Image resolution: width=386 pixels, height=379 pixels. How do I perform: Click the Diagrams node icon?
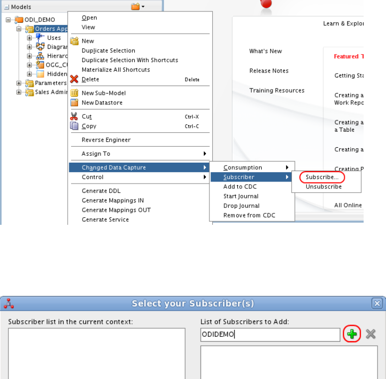40,47
